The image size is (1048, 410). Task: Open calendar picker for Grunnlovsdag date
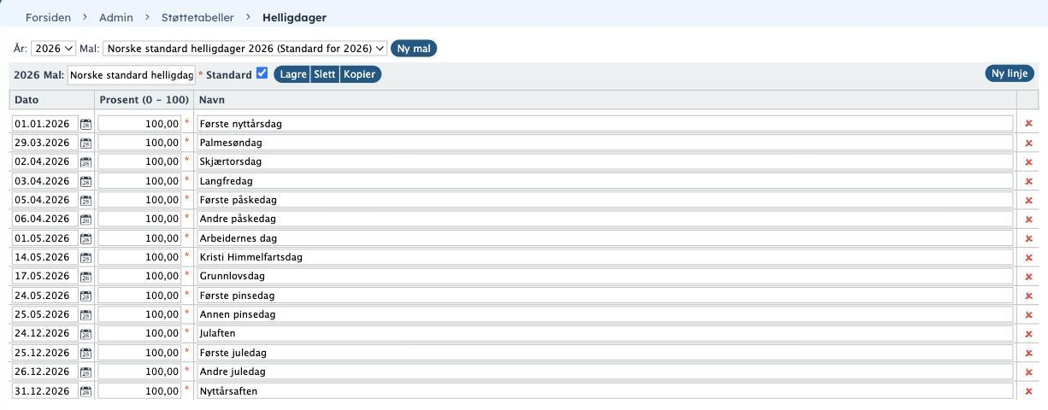[x=85, y=277]
